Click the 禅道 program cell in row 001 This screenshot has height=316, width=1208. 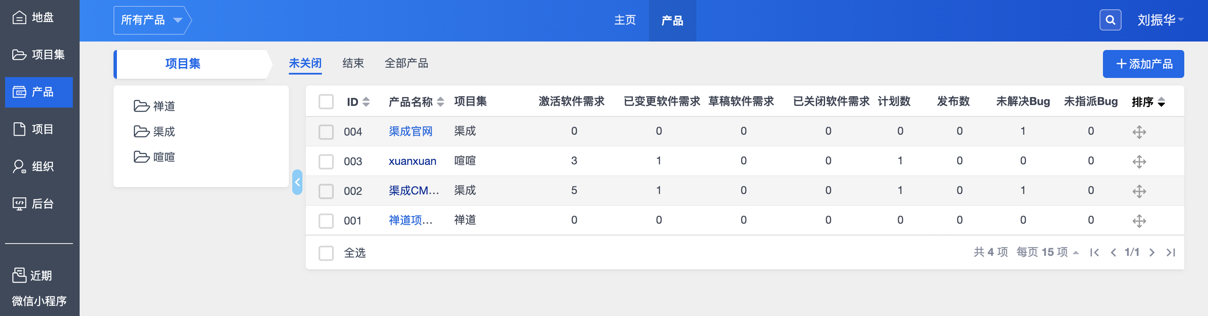click(465, 220)
